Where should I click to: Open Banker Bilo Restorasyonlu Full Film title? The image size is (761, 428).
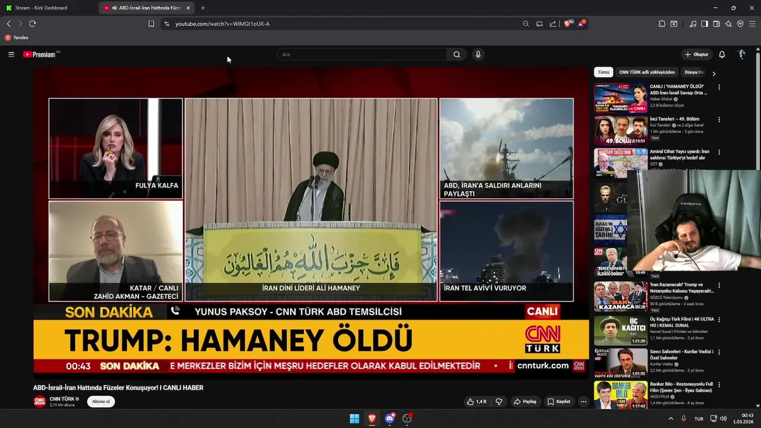pos(681,387)
